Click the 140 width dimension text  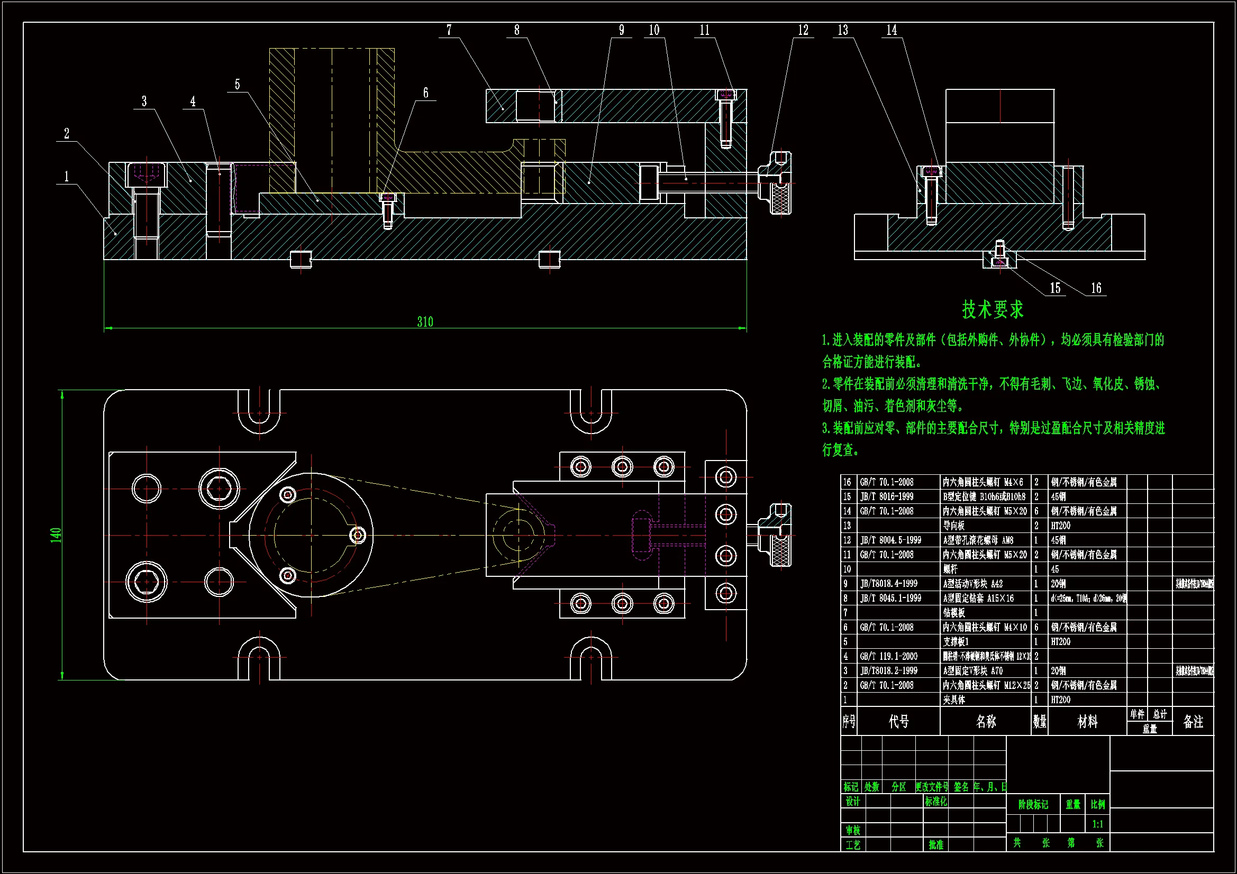click(x=56, y=535)
